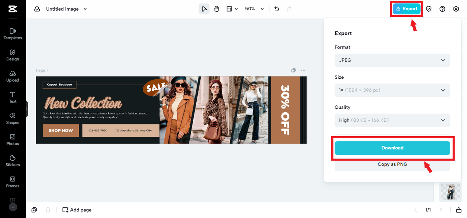Viewport: 467px width, 218px height.
Task: Open the 50% zoom level dropdown
Action: point(254,9)
